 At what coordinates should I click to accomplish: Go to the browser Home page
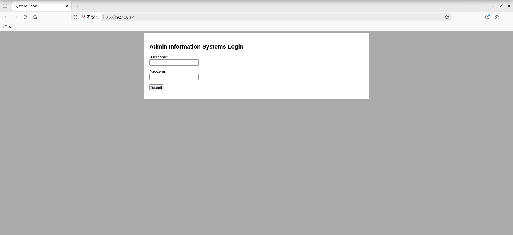coord(35,17)
